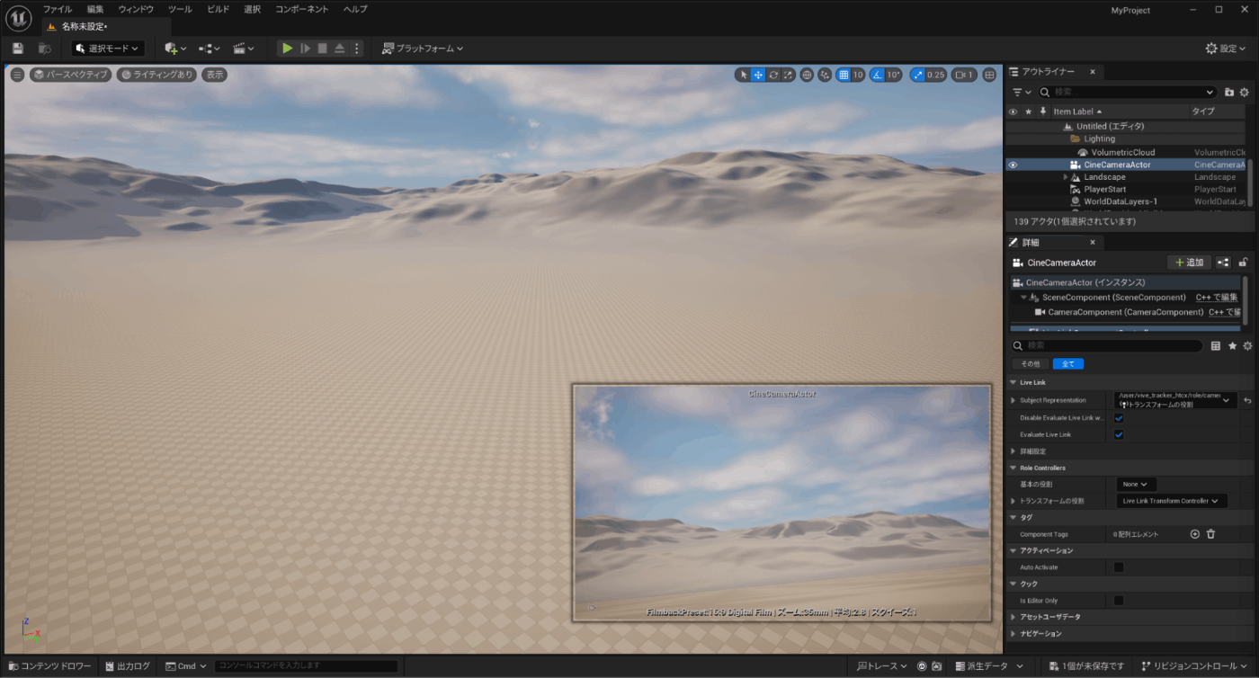Select CameraComponent in the component tree
This screenshot has height=678, width=1259.
click(x=1125, y=312)
